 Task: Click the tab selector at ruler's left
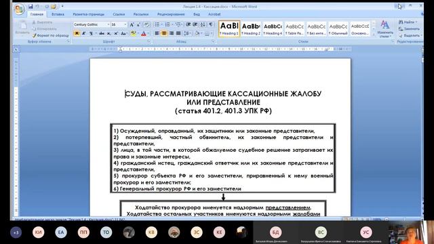(x=16, y=49)
